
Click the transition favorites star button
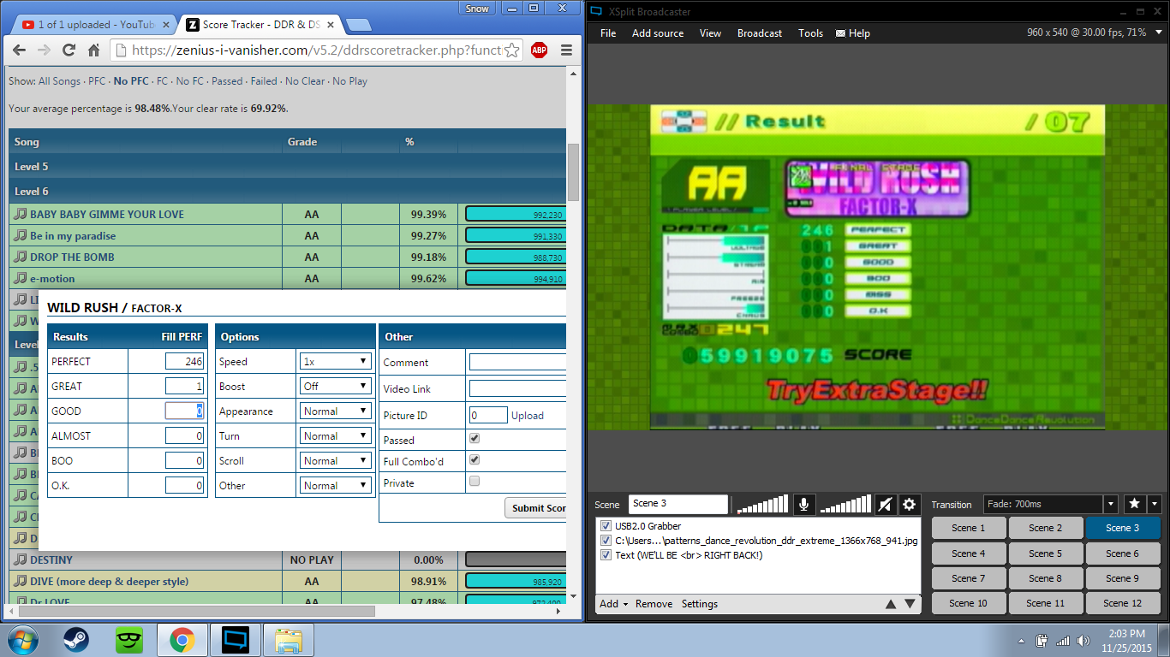(x=1134, y=504)
